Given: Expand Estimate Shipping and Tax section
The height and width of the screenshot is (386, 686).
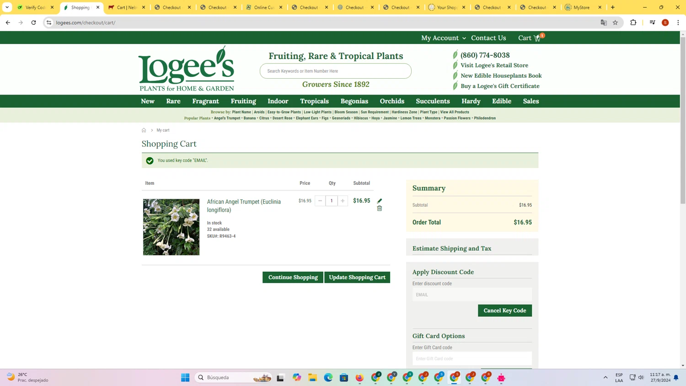Looking at the screenshot, I should [x=472, y=248].
